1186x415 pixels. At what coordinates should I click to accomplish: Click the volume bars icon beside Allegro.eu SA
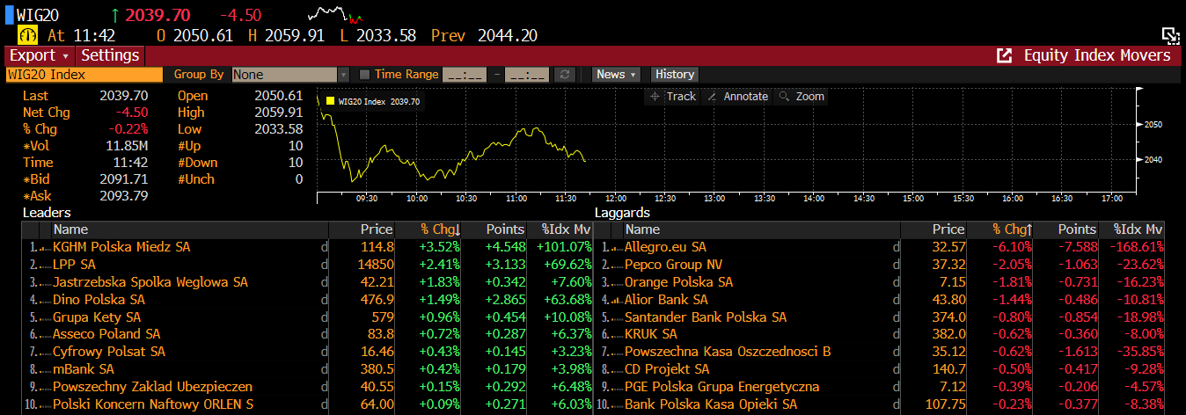coord(618,248)
